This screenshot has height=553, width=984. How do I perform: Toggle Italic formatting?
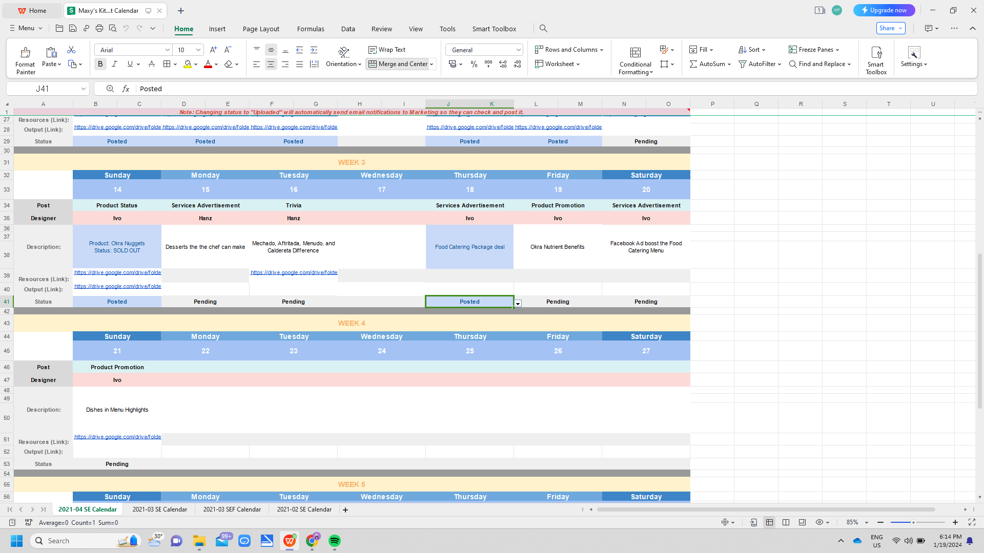pyautogui.click(x=114, y=64)
